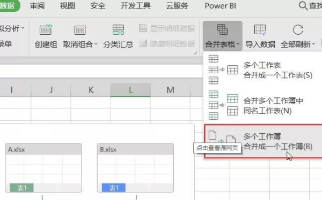Image resolution: width=322 pixels, height=200 pixels.
Task: Click the 取消组合 icon
Action: click(80, 30)
